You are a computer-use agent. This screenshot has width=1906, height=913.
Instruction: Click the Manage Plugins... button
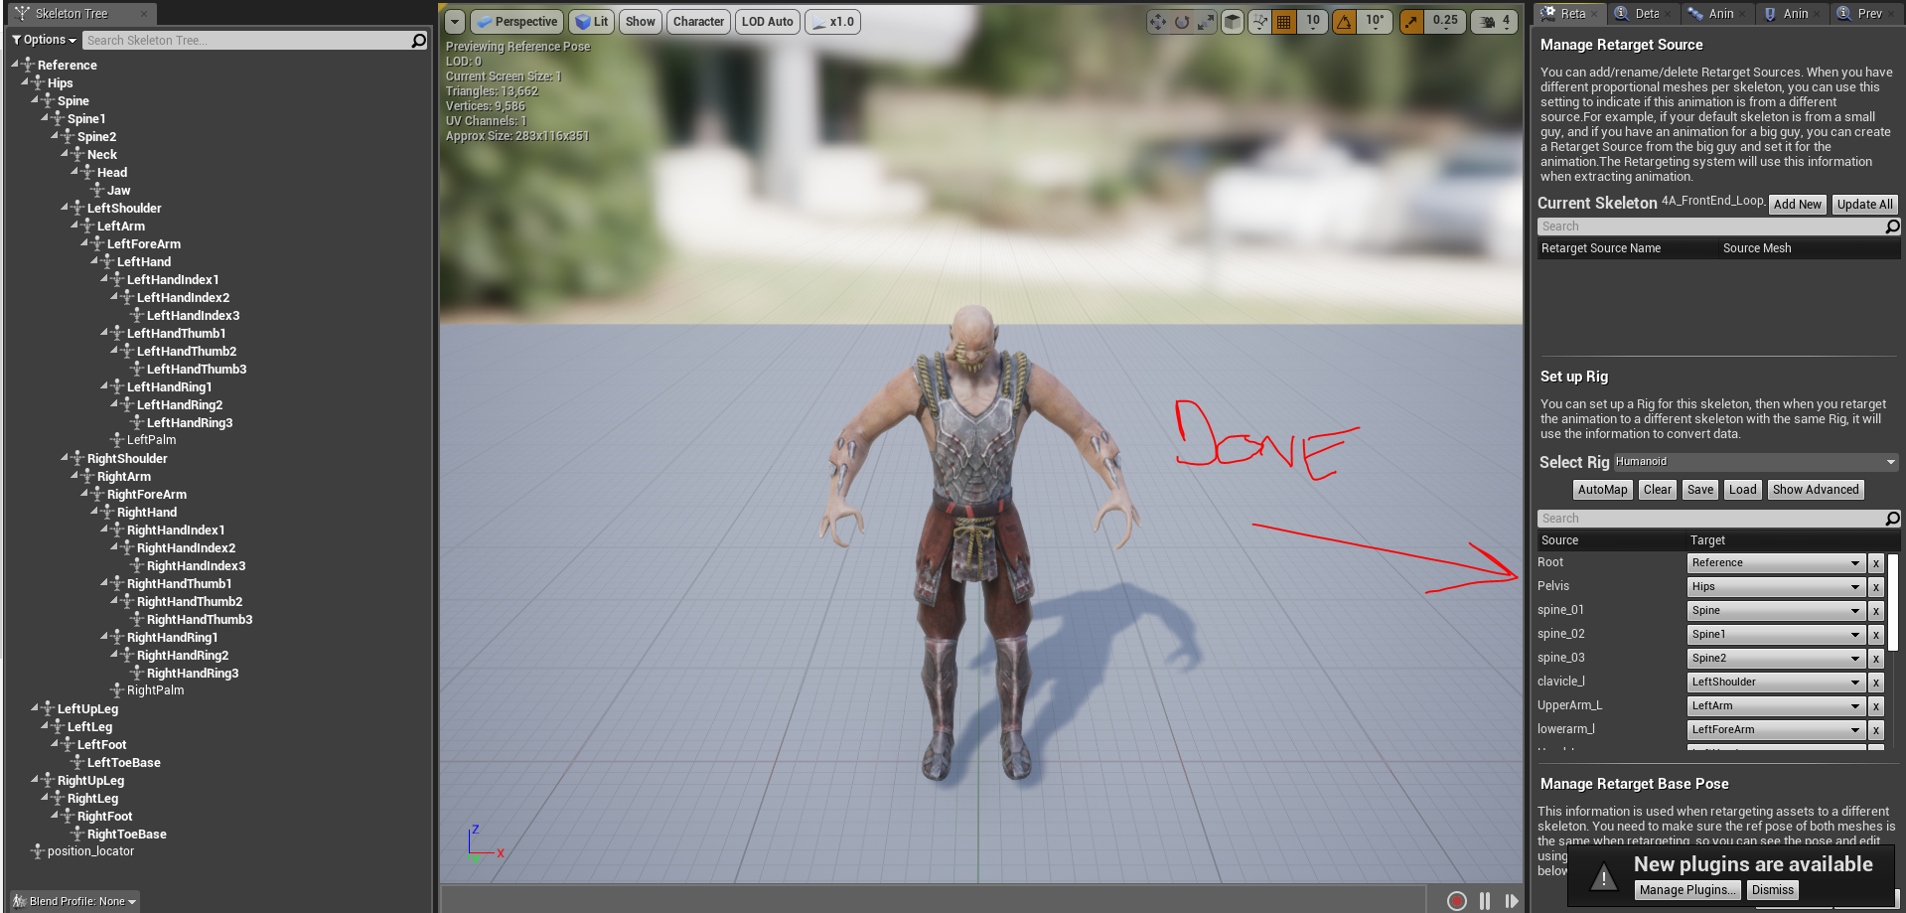pyautogui.click(x=1687, y=890)
